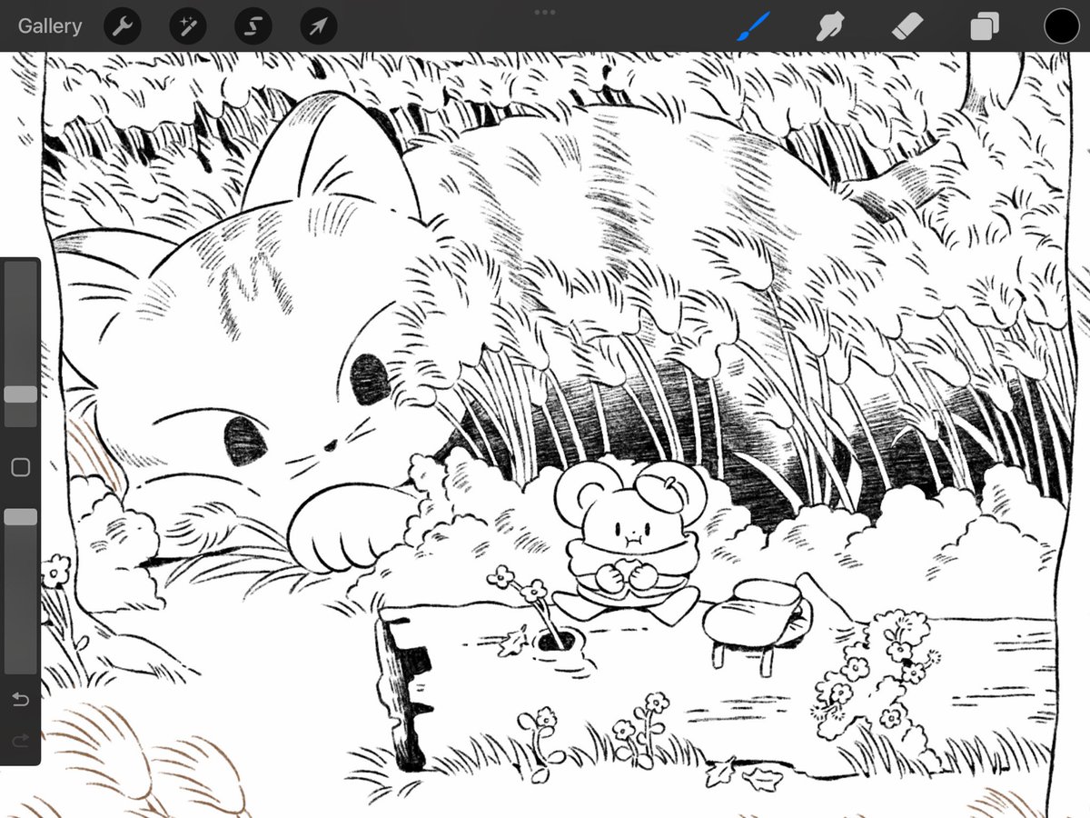Image resolution: width=1090 pixels, height=818 pixels.
Task: Tap the square Modify button on sidebar
Action: point(20,467)
